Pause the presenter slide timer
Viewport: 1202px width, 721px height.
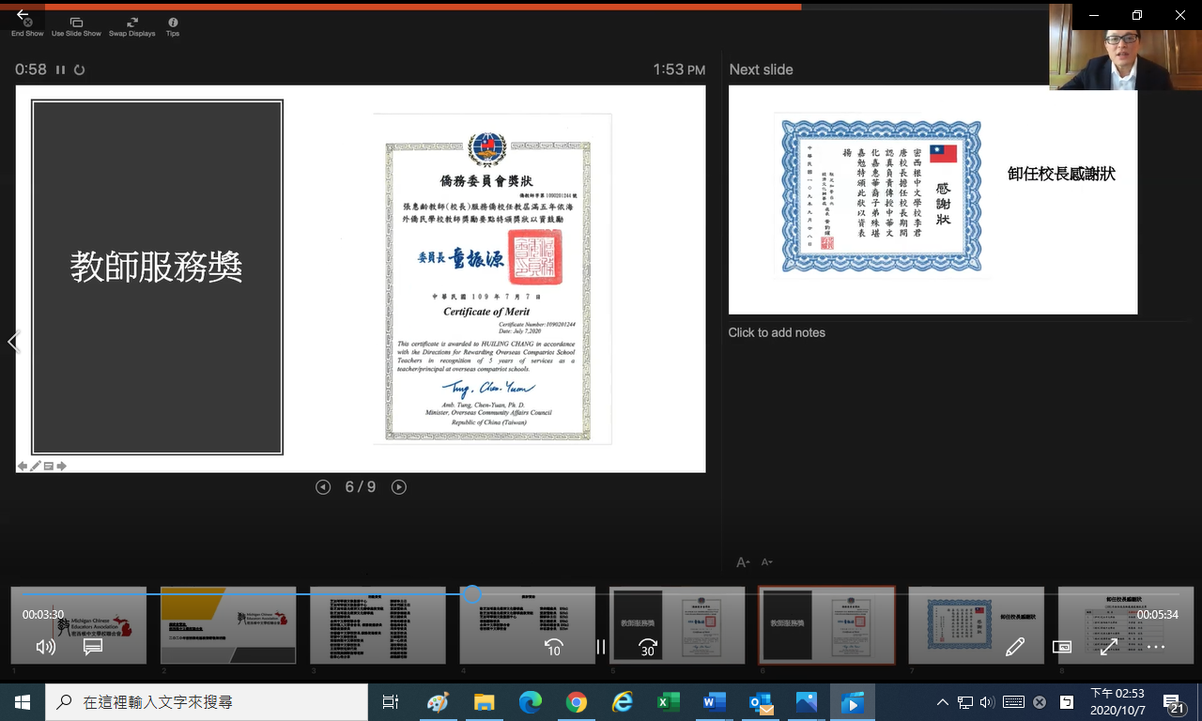pyautogui.click(x=61, y=69)
